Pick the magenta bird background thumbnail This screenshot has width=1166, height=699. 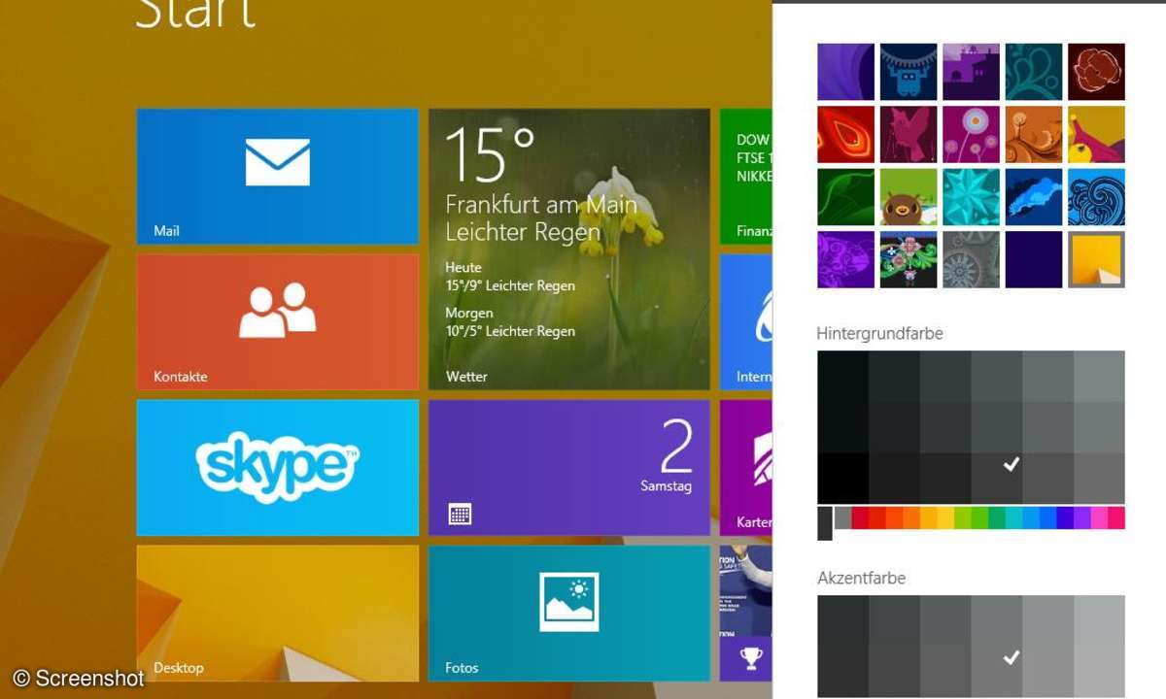pyautogui.click(x=909, y=134)
